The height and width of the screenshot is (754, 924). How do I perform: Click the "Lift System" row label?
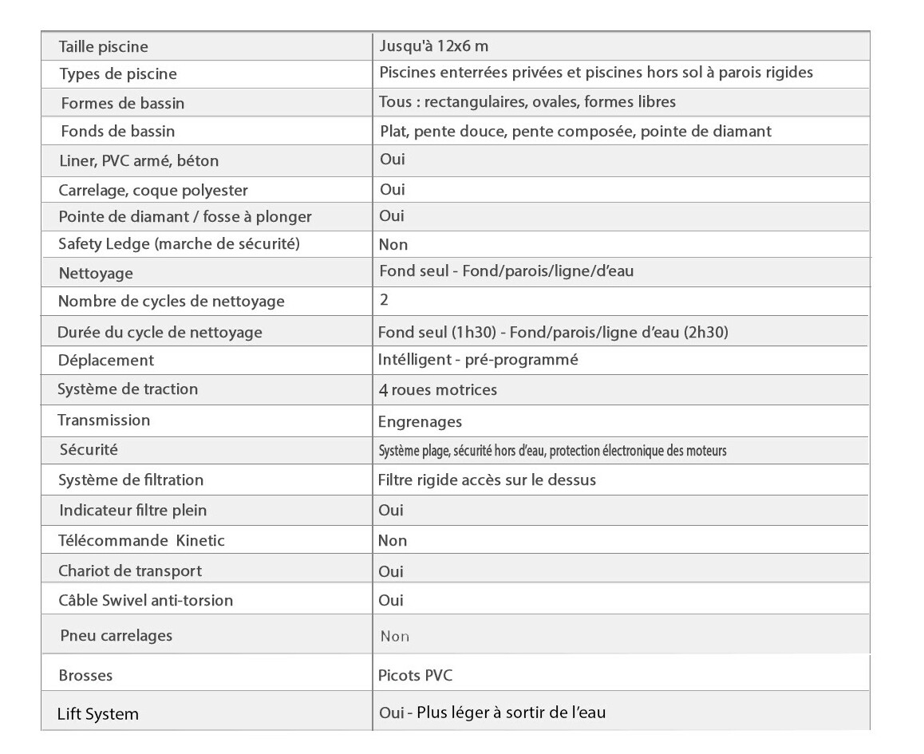(98, 714)
